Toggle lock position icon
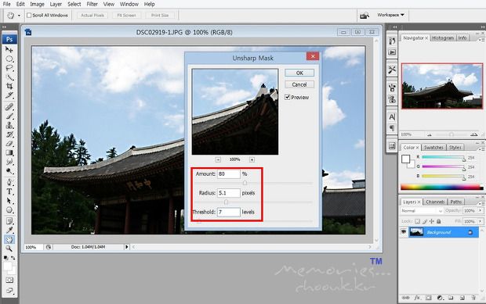486x304 pixels. (x=431, y=221)
